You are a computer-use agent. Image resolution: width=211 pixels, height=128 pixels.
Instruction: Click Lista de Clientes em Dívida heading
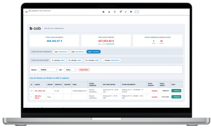pyautogui.click(x=49, y=78)
